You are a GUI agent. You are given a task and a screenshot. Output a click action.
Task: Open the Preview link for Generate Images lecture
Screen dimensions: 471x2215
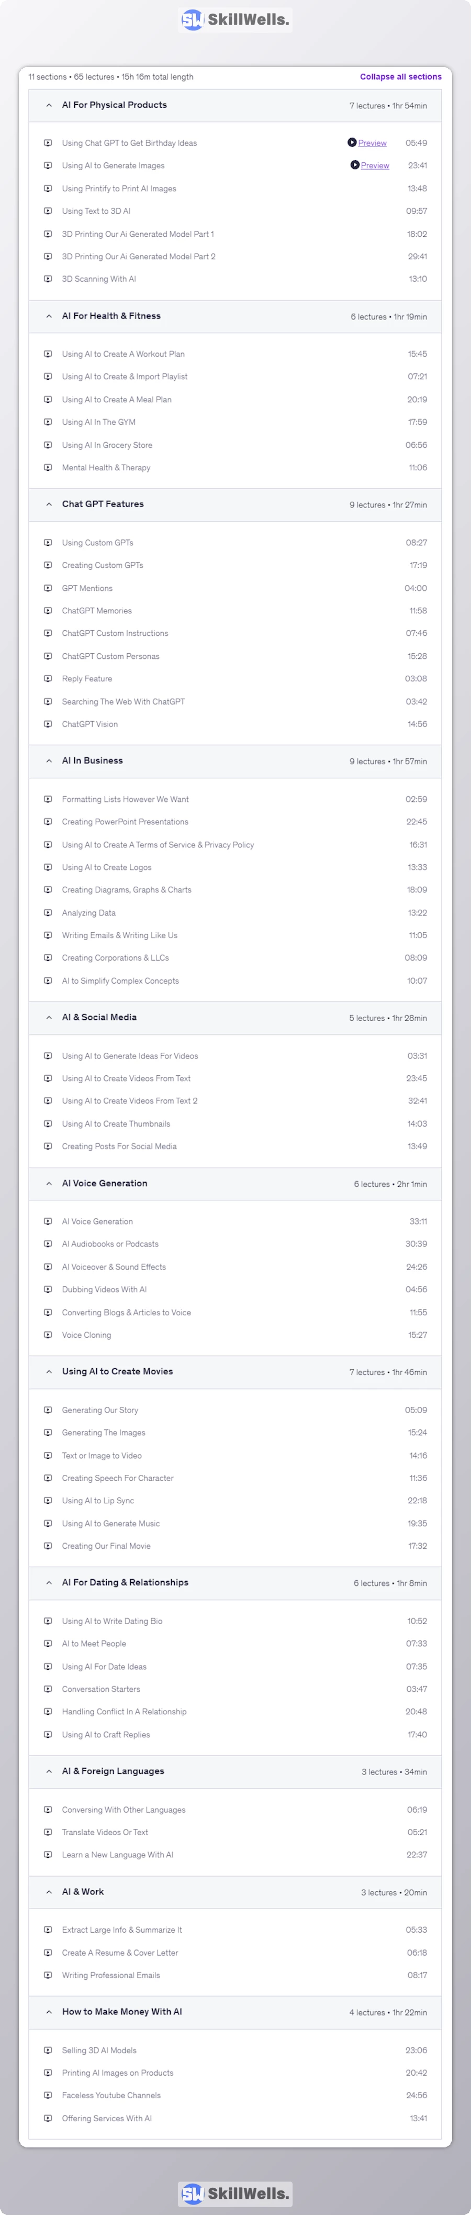coord(375,165)
